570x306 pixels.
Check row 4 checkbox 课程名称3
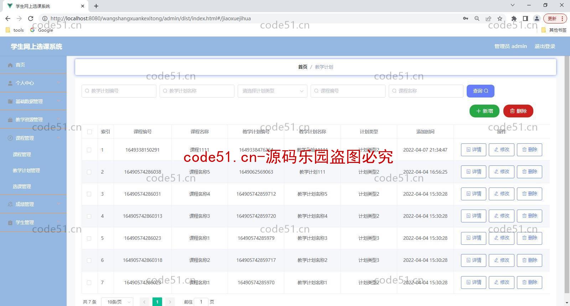tap(89, 216)
